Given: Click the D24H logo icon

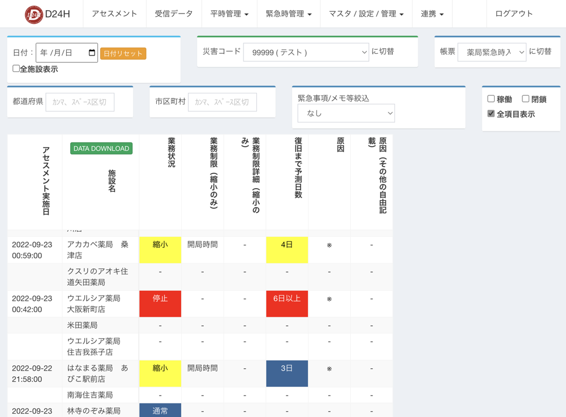Looking at the screenshot, I should click(33, 15).
